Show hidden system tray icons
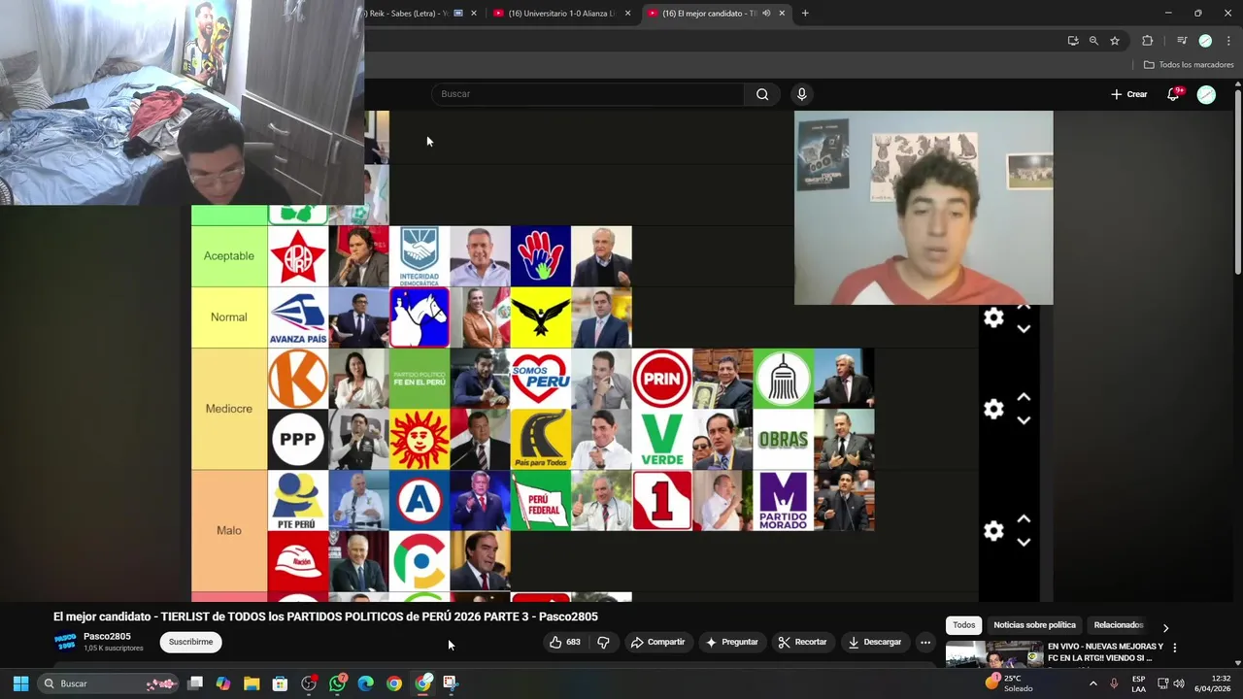1243x699 pixels. pyautogui.click(x=1092, y=683)
